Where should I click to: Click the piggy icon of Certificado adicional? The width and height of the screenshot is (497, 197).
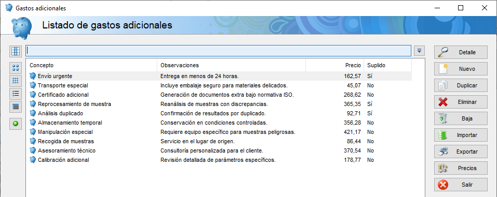coord(33,95)
